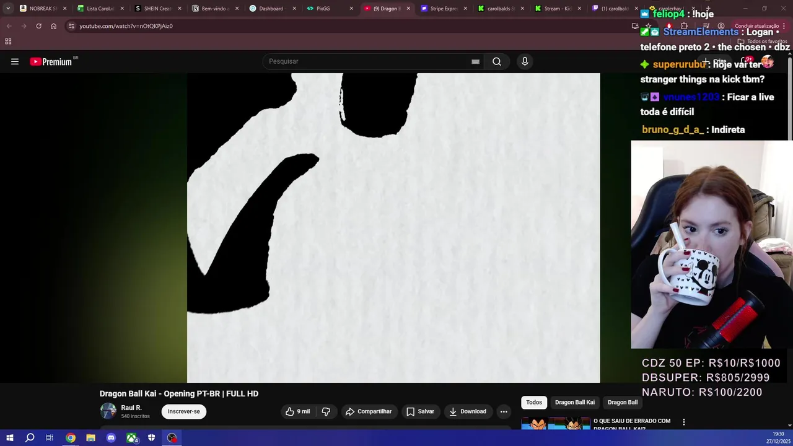Screen dimensions: 793x446
Task: Close the PixGG tab
Action: [351, 9]
